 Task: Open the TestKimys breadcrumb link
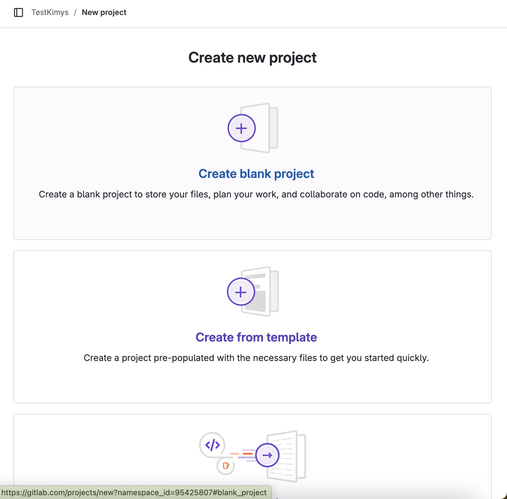50,12
